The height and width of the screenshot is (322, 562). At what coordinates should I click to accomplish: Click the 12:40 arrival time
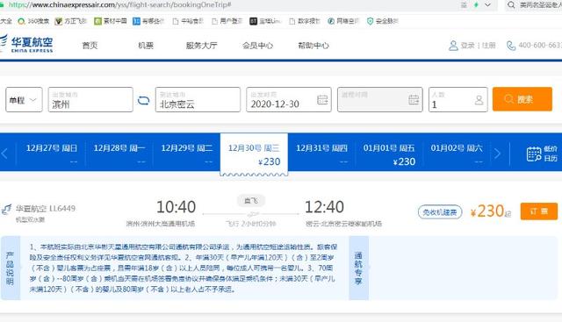(324, 207)
